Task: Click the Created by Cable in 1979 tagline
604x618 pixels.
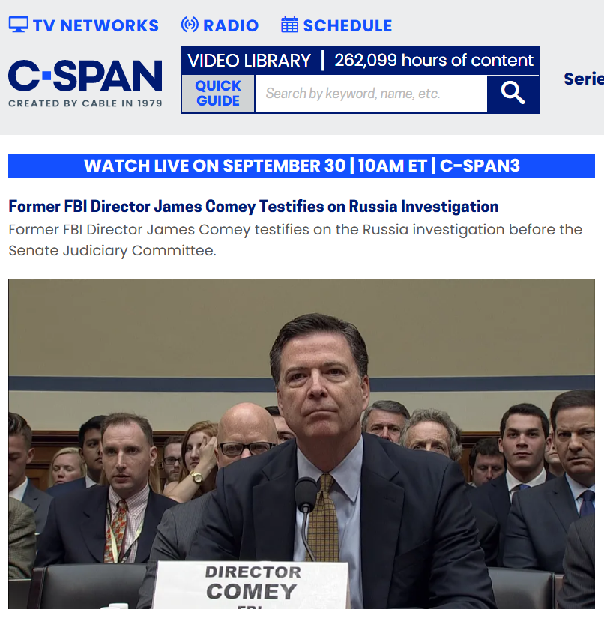Action: click(x=85, y=103)
